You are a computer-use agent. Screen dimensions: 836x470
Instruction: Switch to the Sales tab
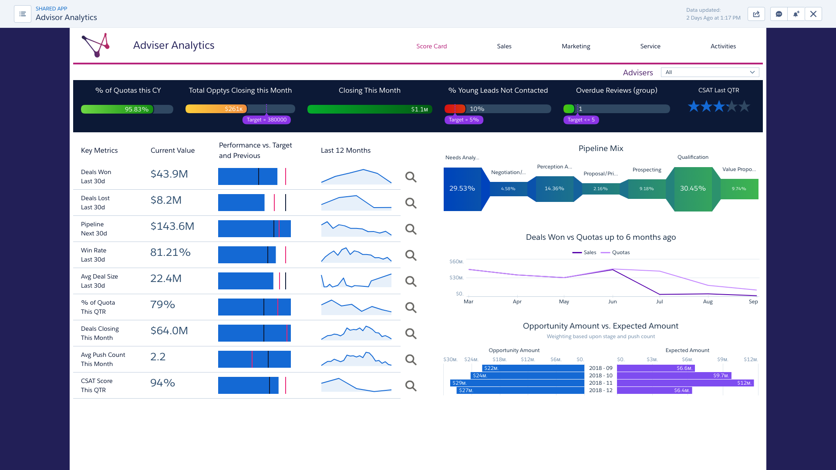point(504,46)
